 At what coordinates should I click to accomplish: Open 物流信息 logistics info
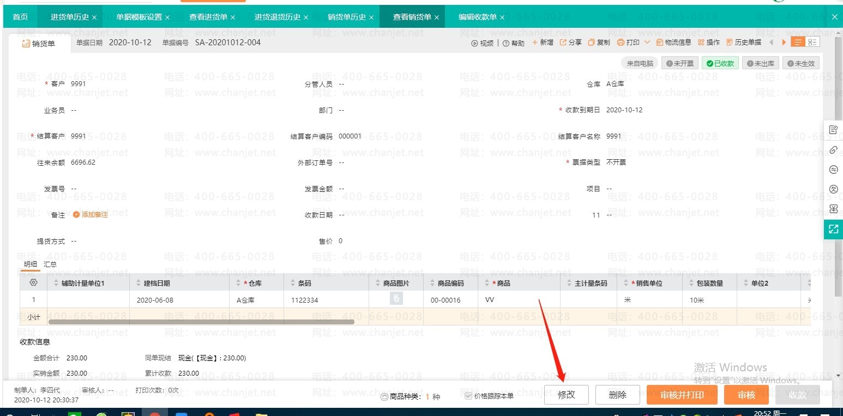(x=673, y=43)
